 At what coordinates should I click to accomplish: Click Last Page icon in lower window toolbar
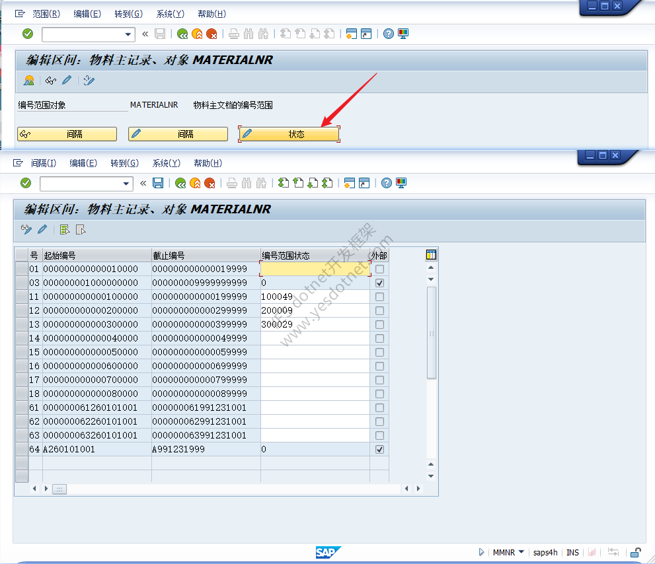[x=328, y=183]
